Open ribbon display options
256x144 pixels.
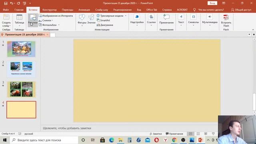tap(224, 3)
